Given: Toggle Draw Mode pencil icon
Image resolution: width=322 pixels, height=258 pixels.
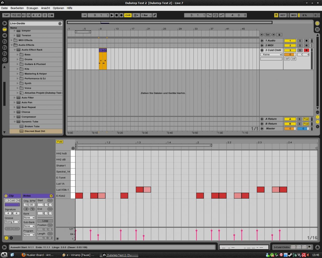Looking at the screenshot, I should point(155,15).
